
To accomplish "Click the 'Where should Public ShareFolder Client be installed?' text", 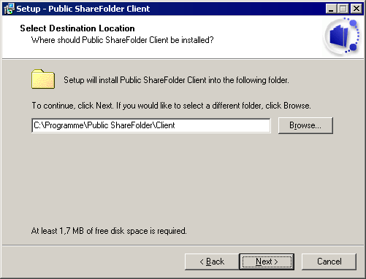I will 123,40.
